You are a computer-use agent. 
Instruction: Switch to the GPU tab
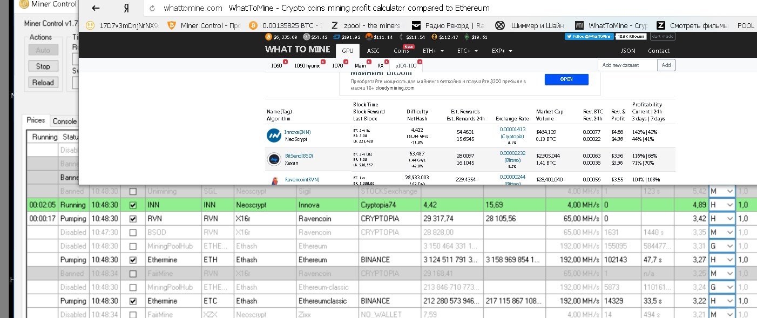click(348, 51)
